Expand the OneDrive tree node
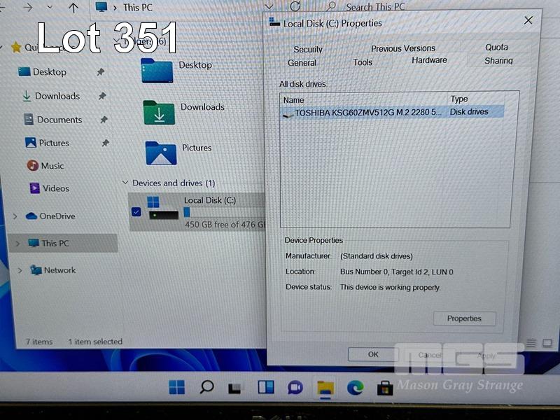Screen dimensions: 560x420 coord(15,217)
